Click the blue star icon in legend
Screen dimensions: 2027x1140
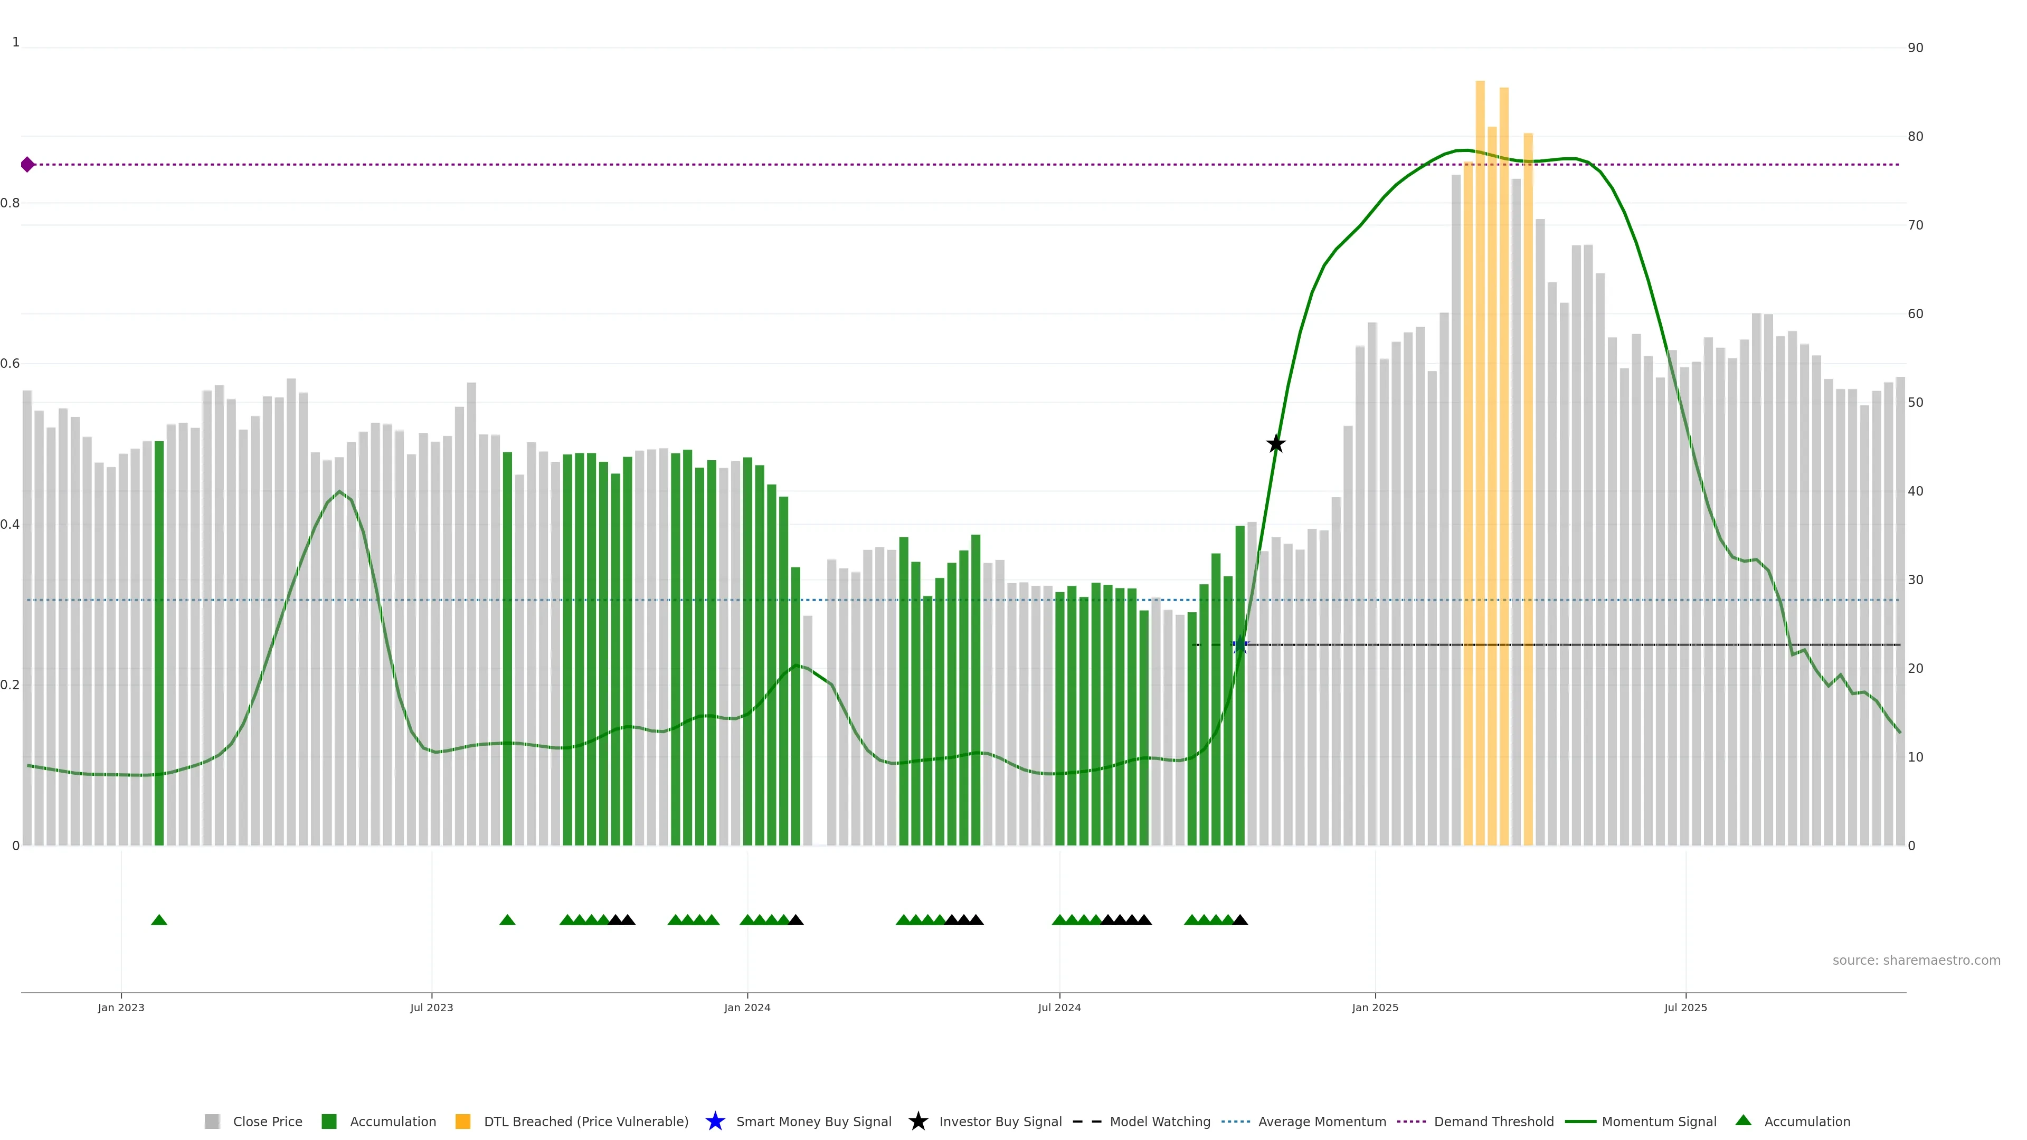pos(715,1121)
